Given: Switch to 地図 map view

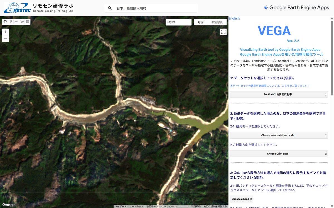Looking at the screenshot, I should 201,22.
